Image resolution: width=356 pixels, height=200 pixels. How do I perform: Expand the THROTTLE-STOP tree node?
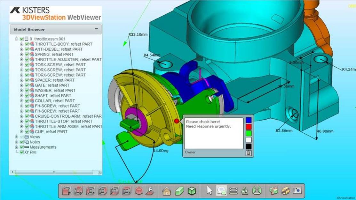click(x=21, y=122)
